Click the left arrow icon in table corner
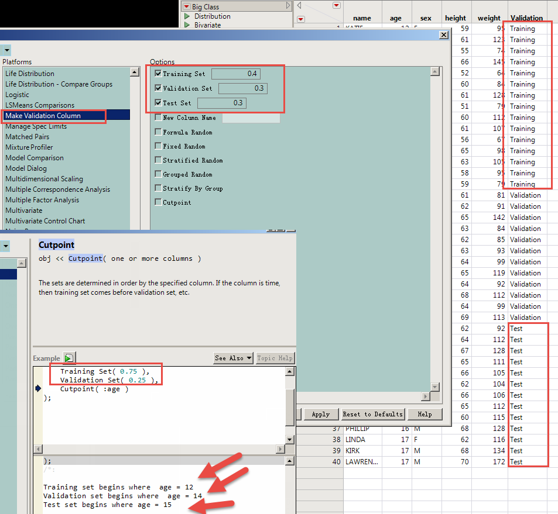This screenshot has height=514, width=558. pos(299,5)
